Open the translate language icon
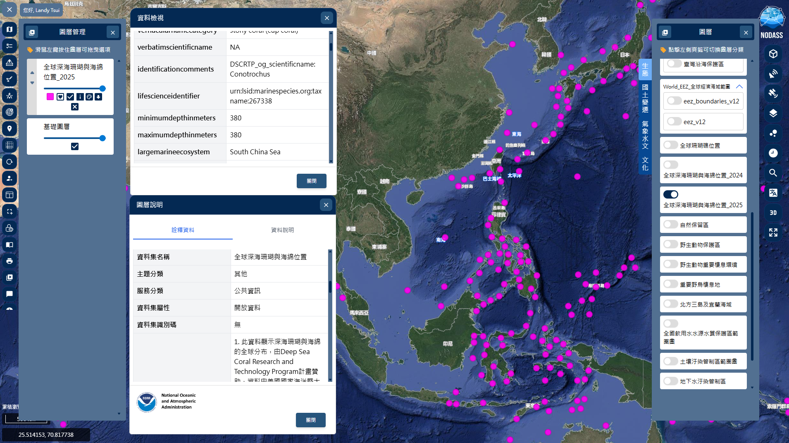Viewport: 789px width, 443px height. (773, 193)
